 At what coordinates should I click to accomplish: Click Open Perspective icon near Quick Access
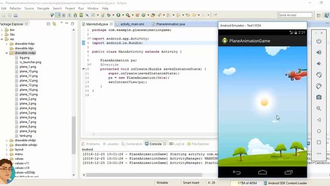coord(319,15)
